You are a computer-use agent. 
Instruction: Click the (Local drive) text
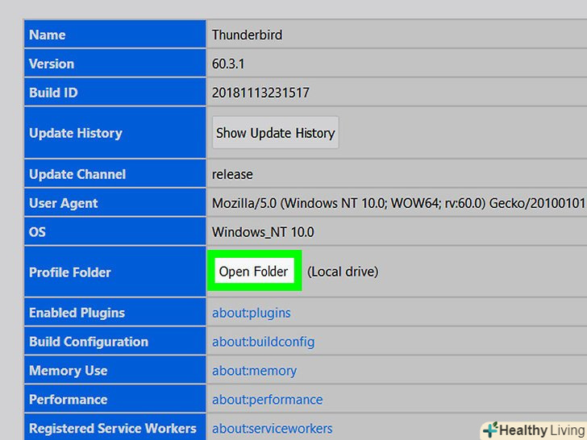[x=343, y=272]
